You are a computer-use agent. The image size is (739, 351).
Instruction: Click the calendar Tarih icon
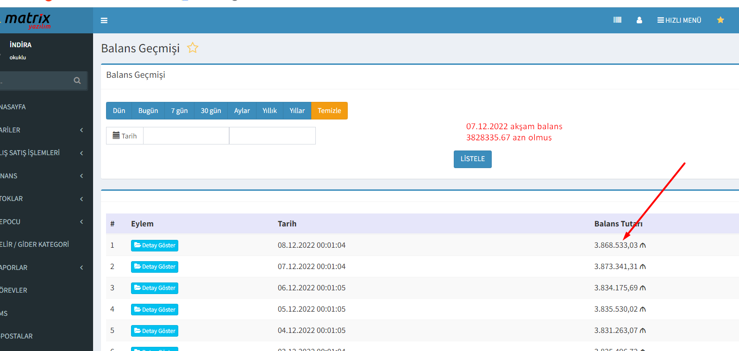(116, 136)
